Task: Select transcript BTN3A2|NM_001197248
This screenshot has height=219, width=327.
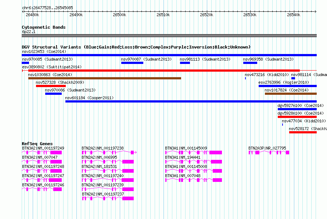Action: coord(43,166)
